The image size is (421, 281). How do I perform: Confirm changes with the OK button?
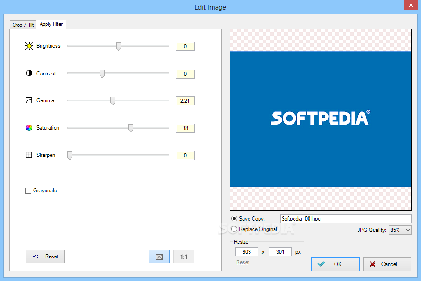click(335, 264)
